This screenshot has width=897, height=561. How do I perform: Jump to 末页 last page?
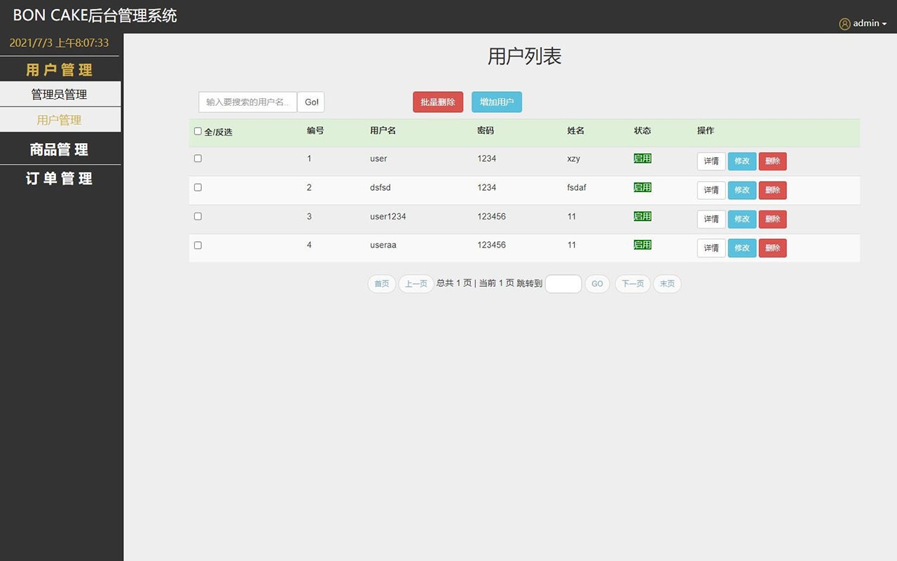pos(666,284)
